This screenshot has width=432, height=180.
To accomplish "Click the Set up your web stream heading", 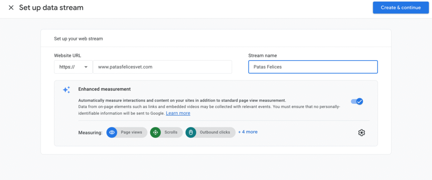I will pyautogui.click(x=78, y=39).
